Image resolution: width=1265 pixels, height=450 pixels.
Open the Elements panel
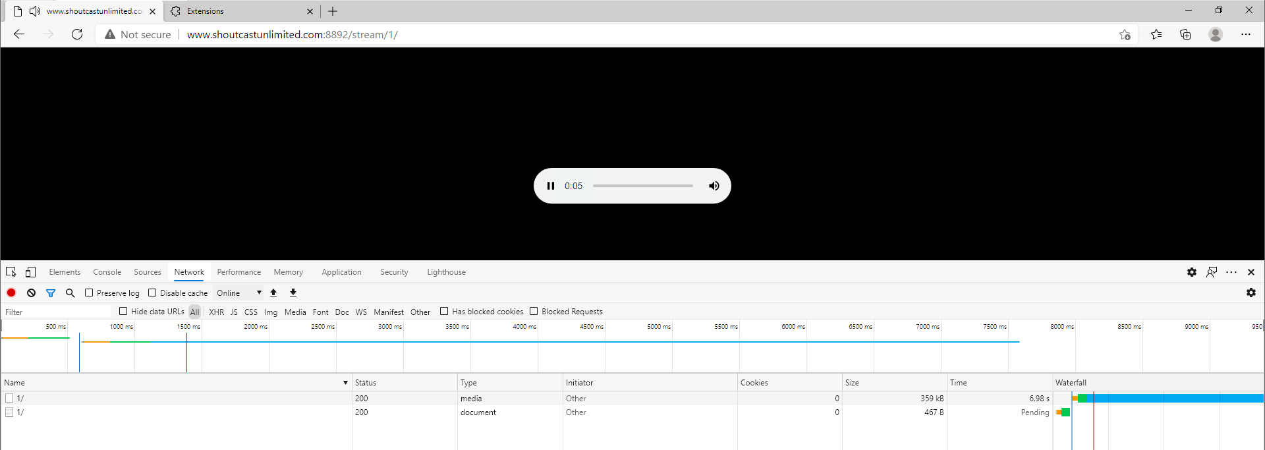coord(65,272)
